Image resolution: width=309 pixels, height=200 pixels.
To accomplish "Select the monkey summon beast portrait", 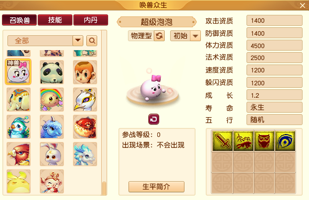I will tap(85, 72).
